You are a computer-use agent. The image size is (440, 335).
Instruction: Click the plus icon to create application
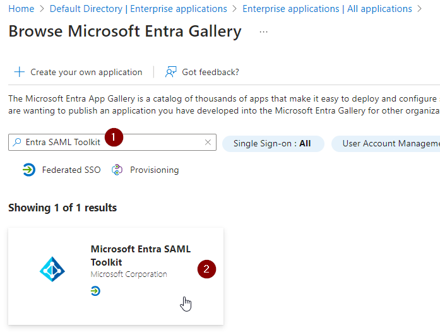(20, 72)
